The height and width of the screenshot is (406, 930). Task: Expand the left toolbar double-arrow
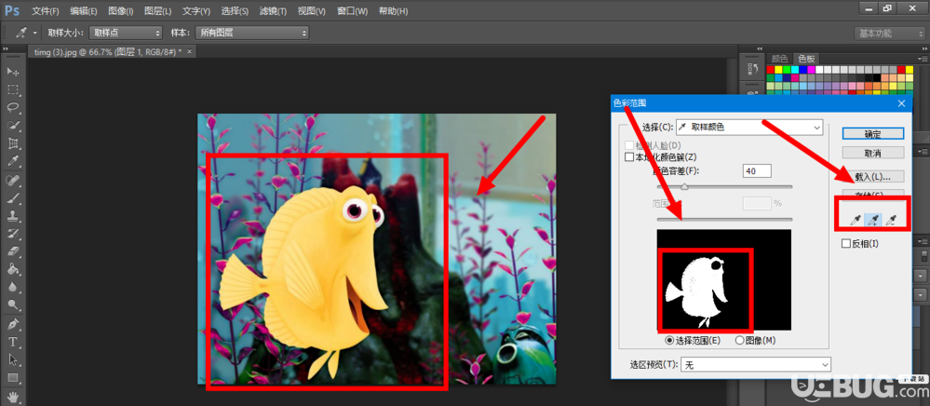click(5, 50)
